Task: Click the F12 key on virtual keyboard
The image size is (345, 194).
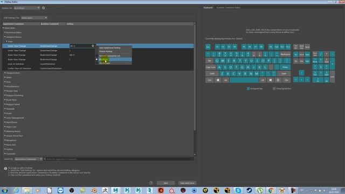Action: click(x=288, y=47)
